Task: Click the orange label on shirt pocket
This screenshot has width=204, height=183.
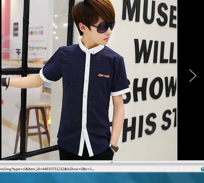Action: pyautogui.click(x=104, y=76)
